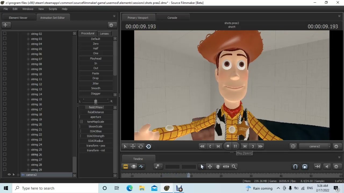Select the viewport move manipulator tool
The height and width of the screenshot is (193, 344).
pyautogui.click(x=133, y=146)
